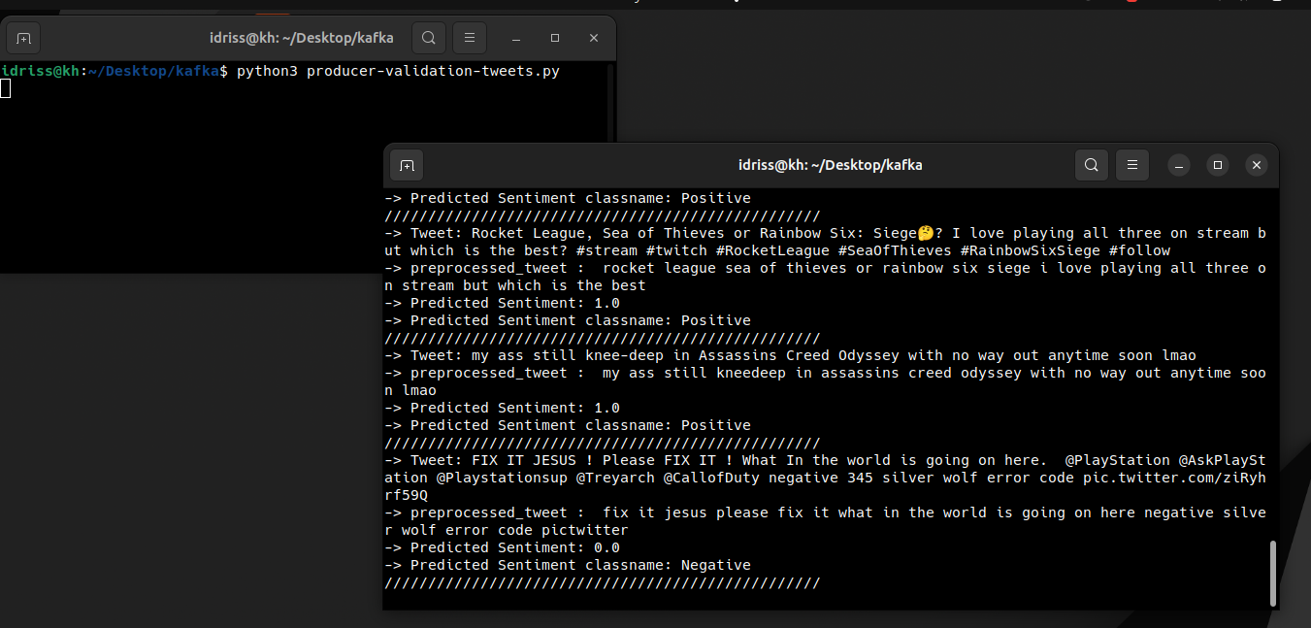Click the front terminal's vertical scrollbar thumb

tap(1272, 573)
